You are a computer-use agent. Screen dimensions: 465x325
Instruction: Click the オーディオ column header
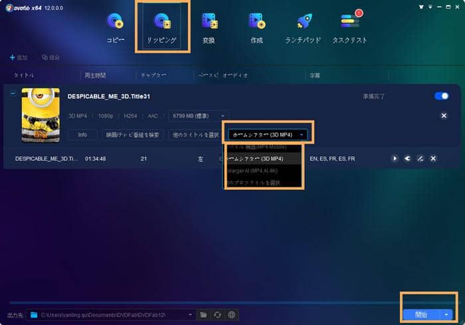point(235,75)
